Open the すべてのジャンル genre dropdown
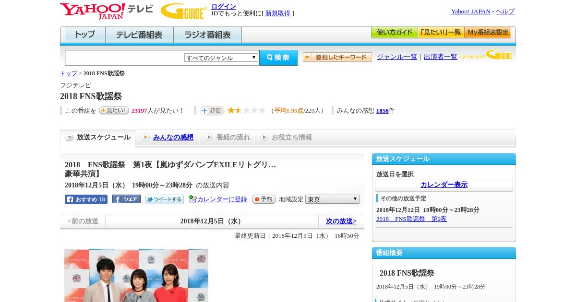The image size is (576, 302). pos(221,58)
